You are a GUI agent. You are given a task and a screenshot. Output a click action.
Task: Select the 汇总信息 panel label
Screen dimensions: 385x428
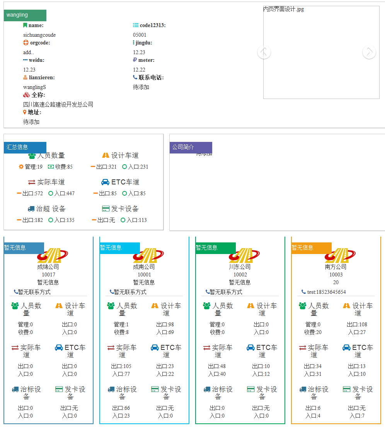point(25,148)
